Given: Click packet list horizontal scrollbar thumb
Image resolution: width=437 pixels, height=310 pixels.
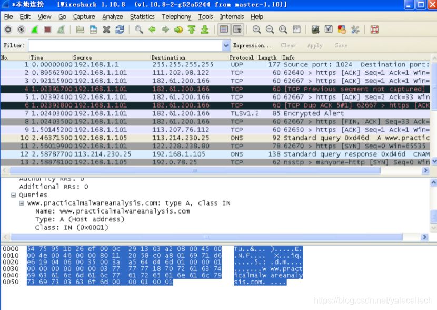Looking at the screenshot, I should click(x=195, y=170).
